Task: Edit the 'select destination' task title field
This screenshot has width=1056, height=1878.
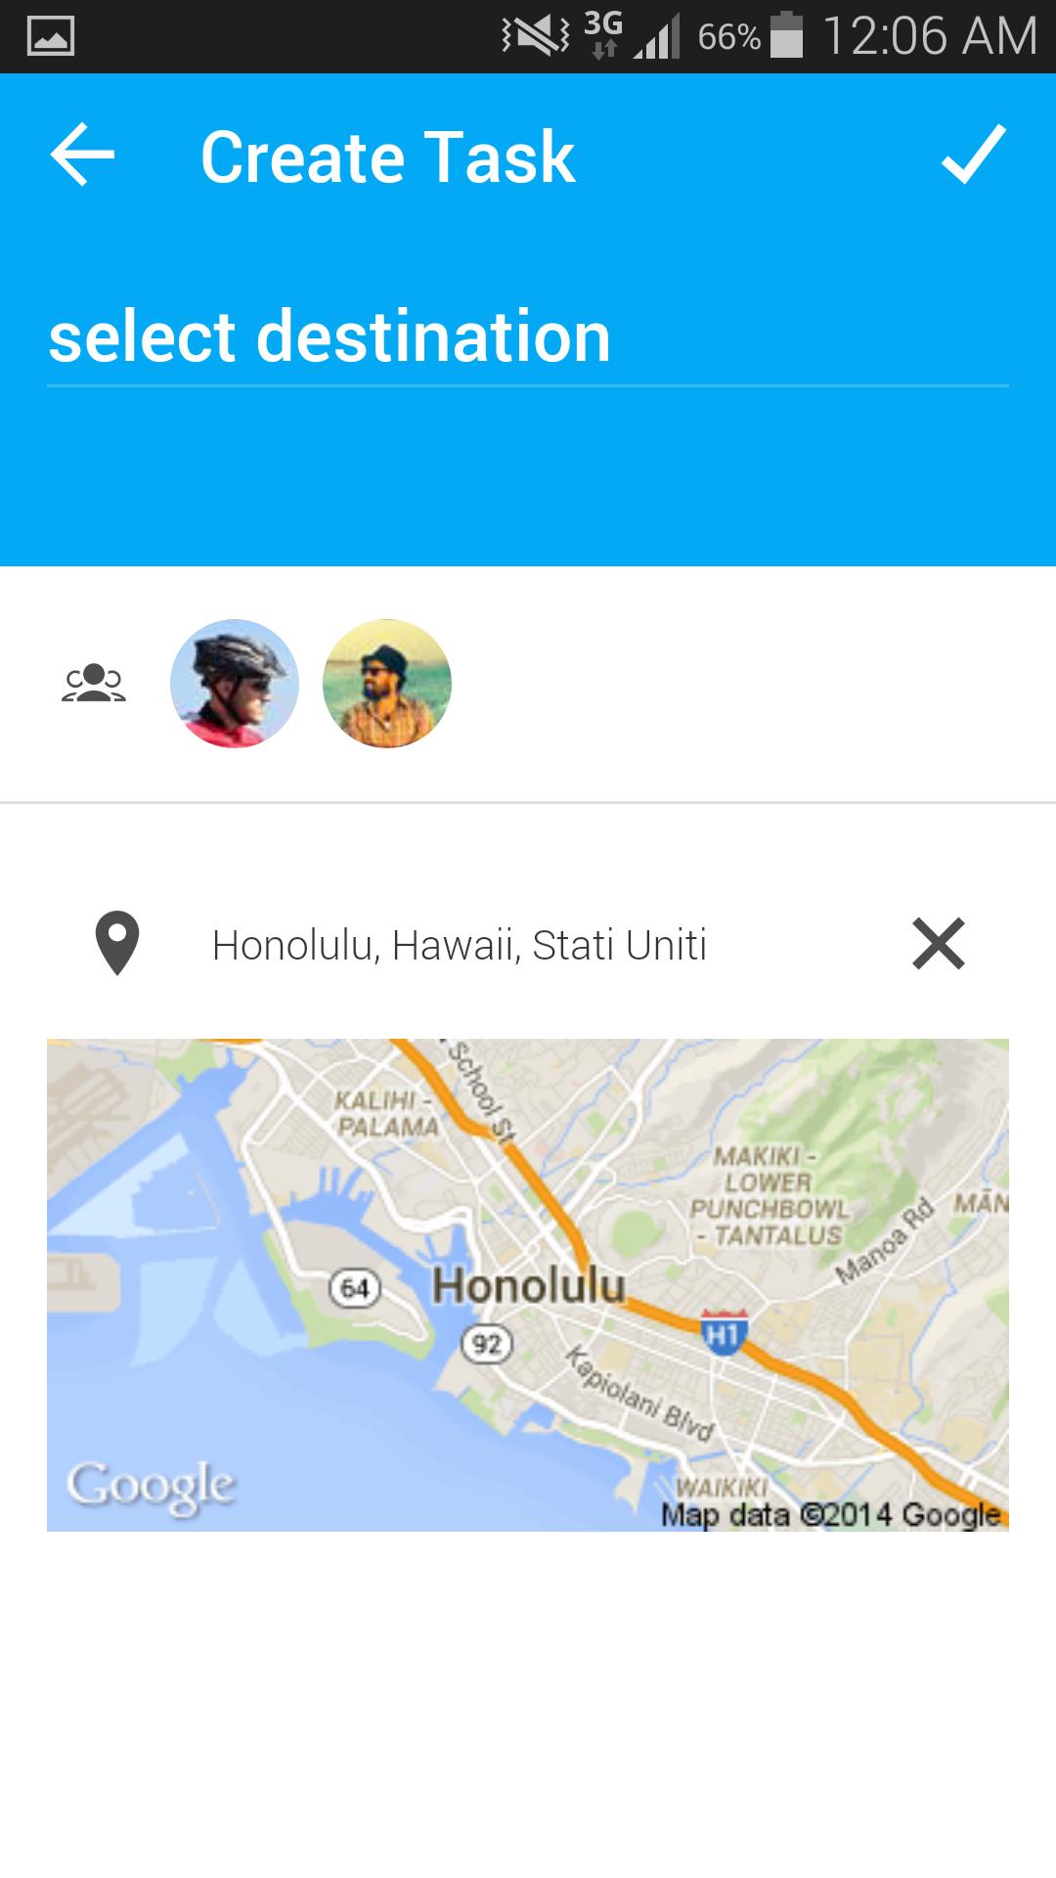Action: pos(528,337)
